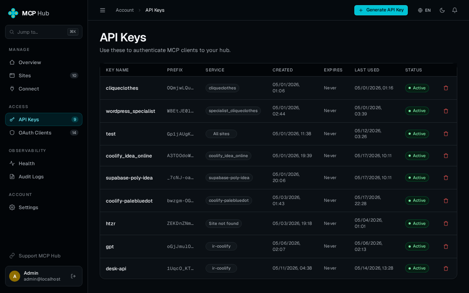View Audit Logs
Screen dimensions: 469x293
click(x=44, y=177)
